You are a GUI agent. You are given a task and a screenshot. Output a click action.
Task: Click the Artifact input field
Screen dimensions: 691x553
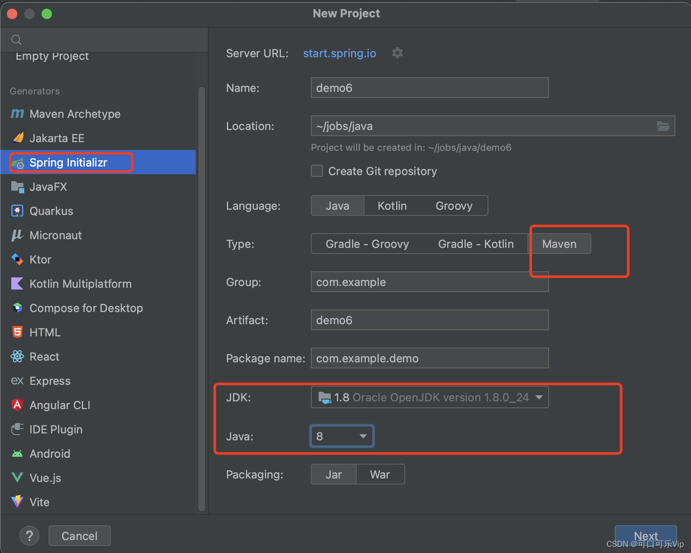point(429,320)
